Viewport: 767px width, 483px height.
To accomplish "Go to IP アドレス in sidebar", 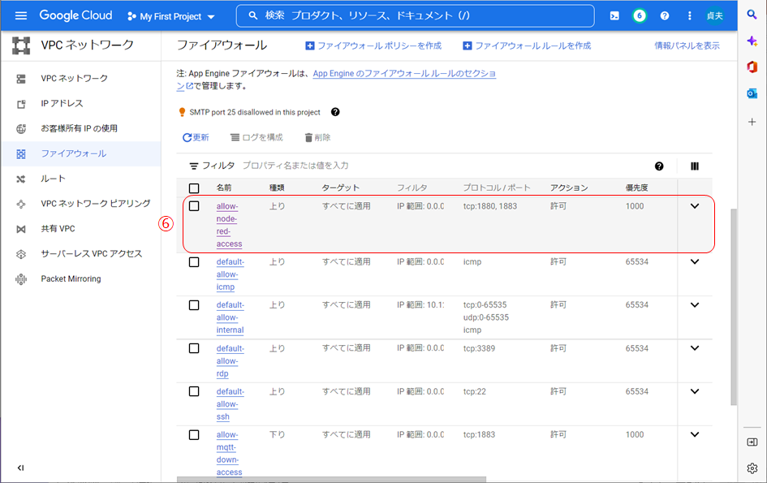I will [x=62, y=103].
